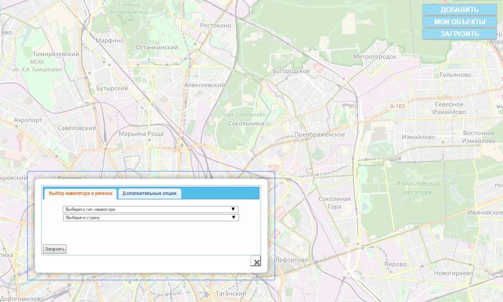The image size is (503, 302).
Task: Click the Дорогомилово label
Action: pyautogui.click(x=22, y=299)
